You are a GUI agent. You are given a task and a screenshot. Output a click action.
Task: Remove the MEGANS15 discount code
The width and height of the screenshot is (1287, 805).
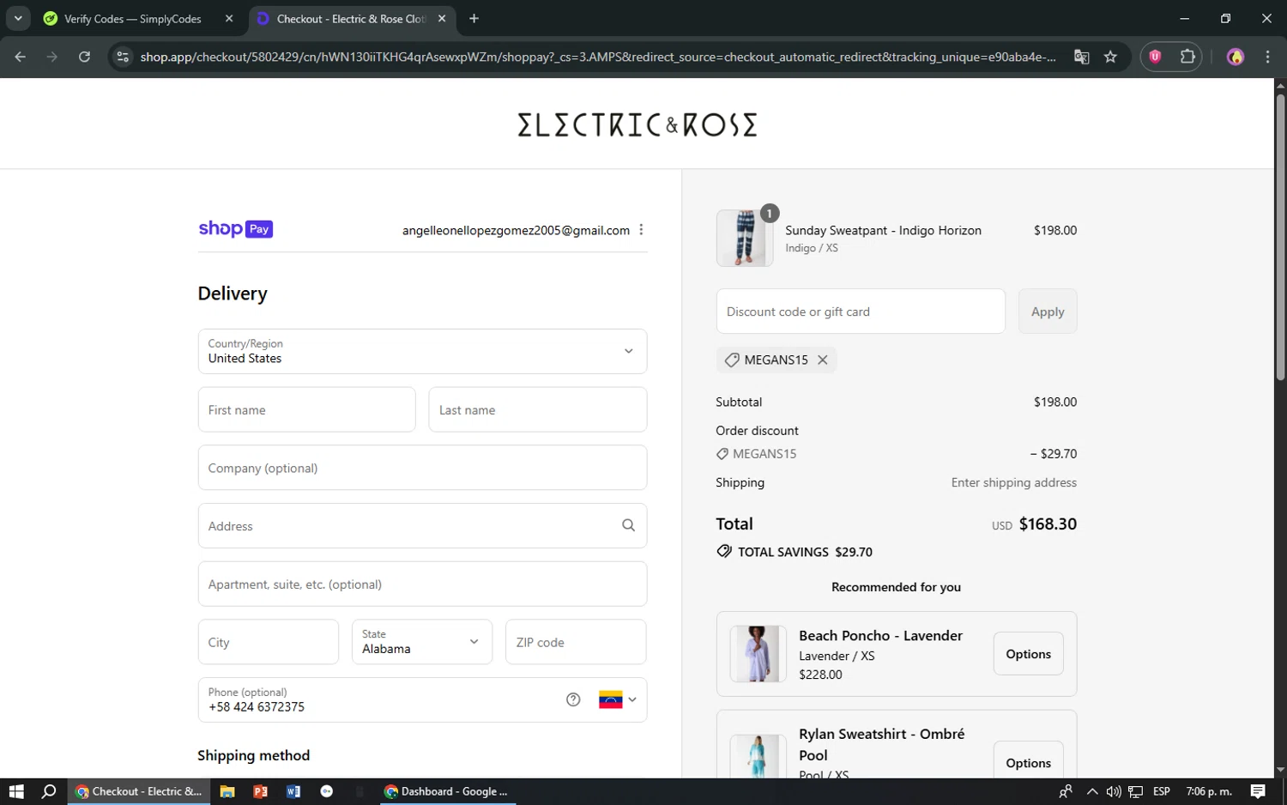tap(822, 360)
